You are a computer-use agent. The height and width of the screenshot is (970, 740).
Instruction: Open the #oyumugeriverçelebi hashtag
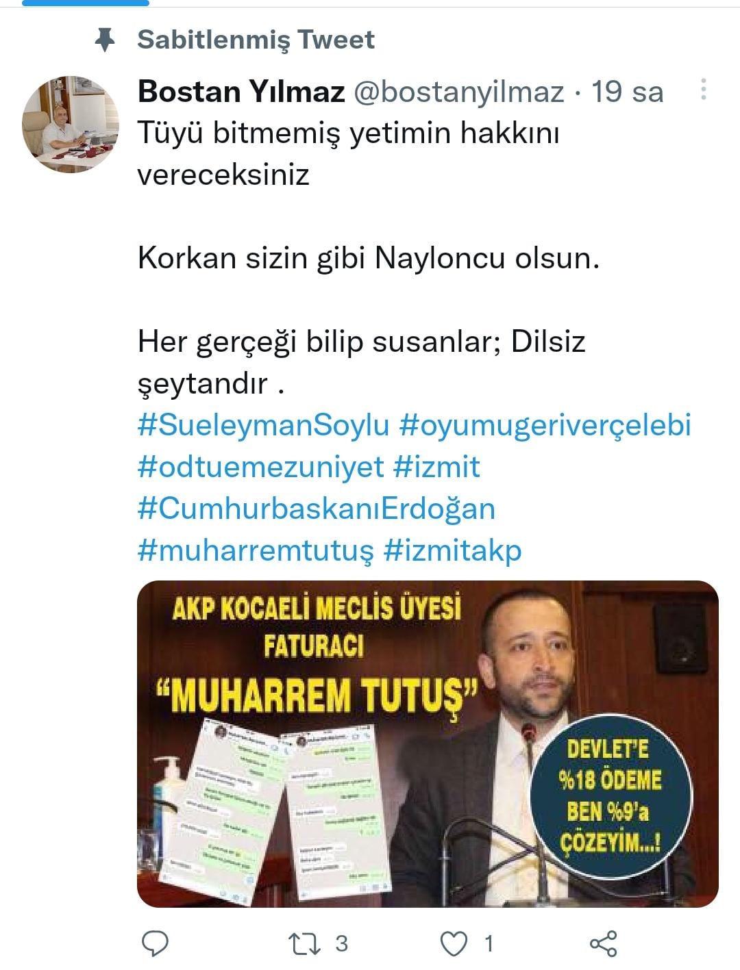tap(545, 424)
